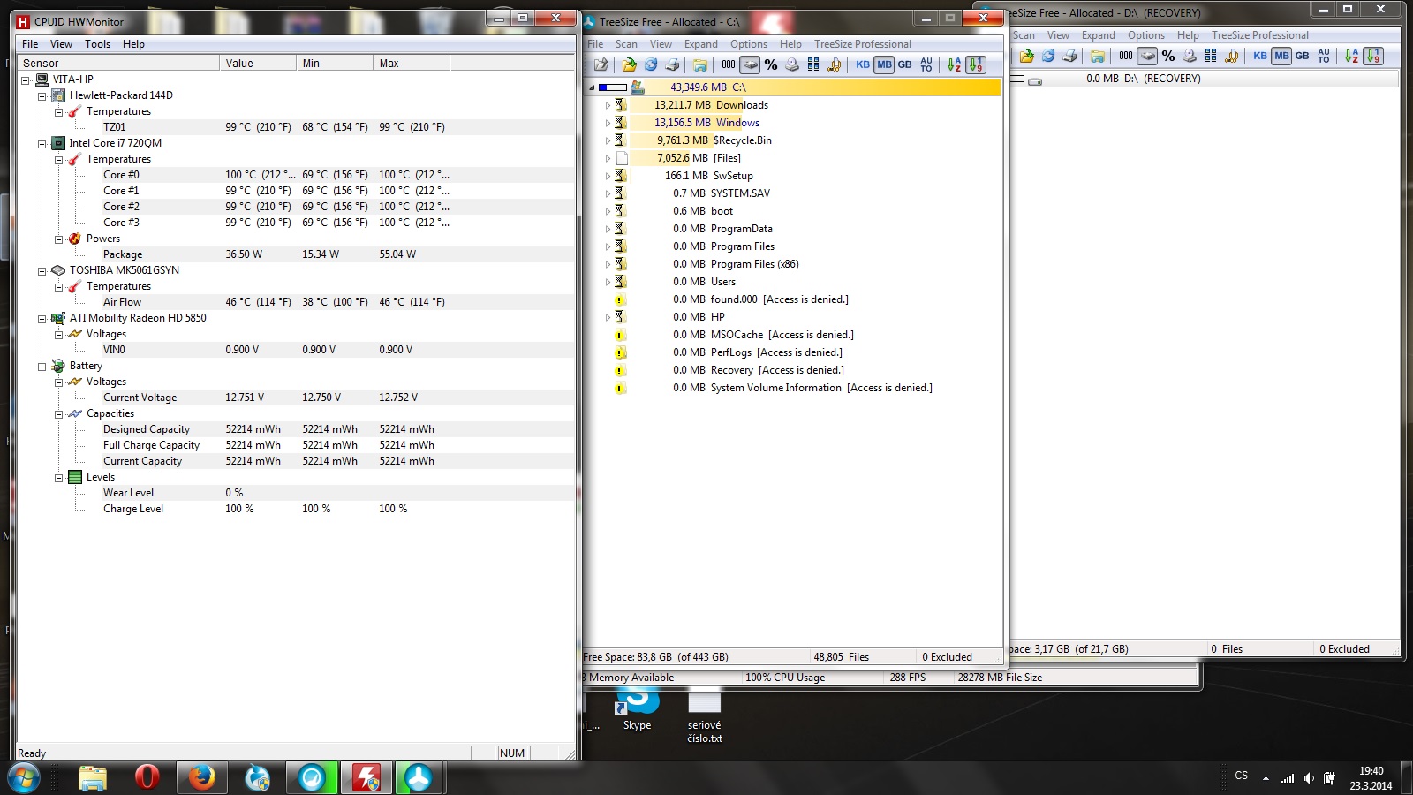Click the Value column header in HWMonitor
Screen dimensions: 1413x795
(x=258, y=64)
